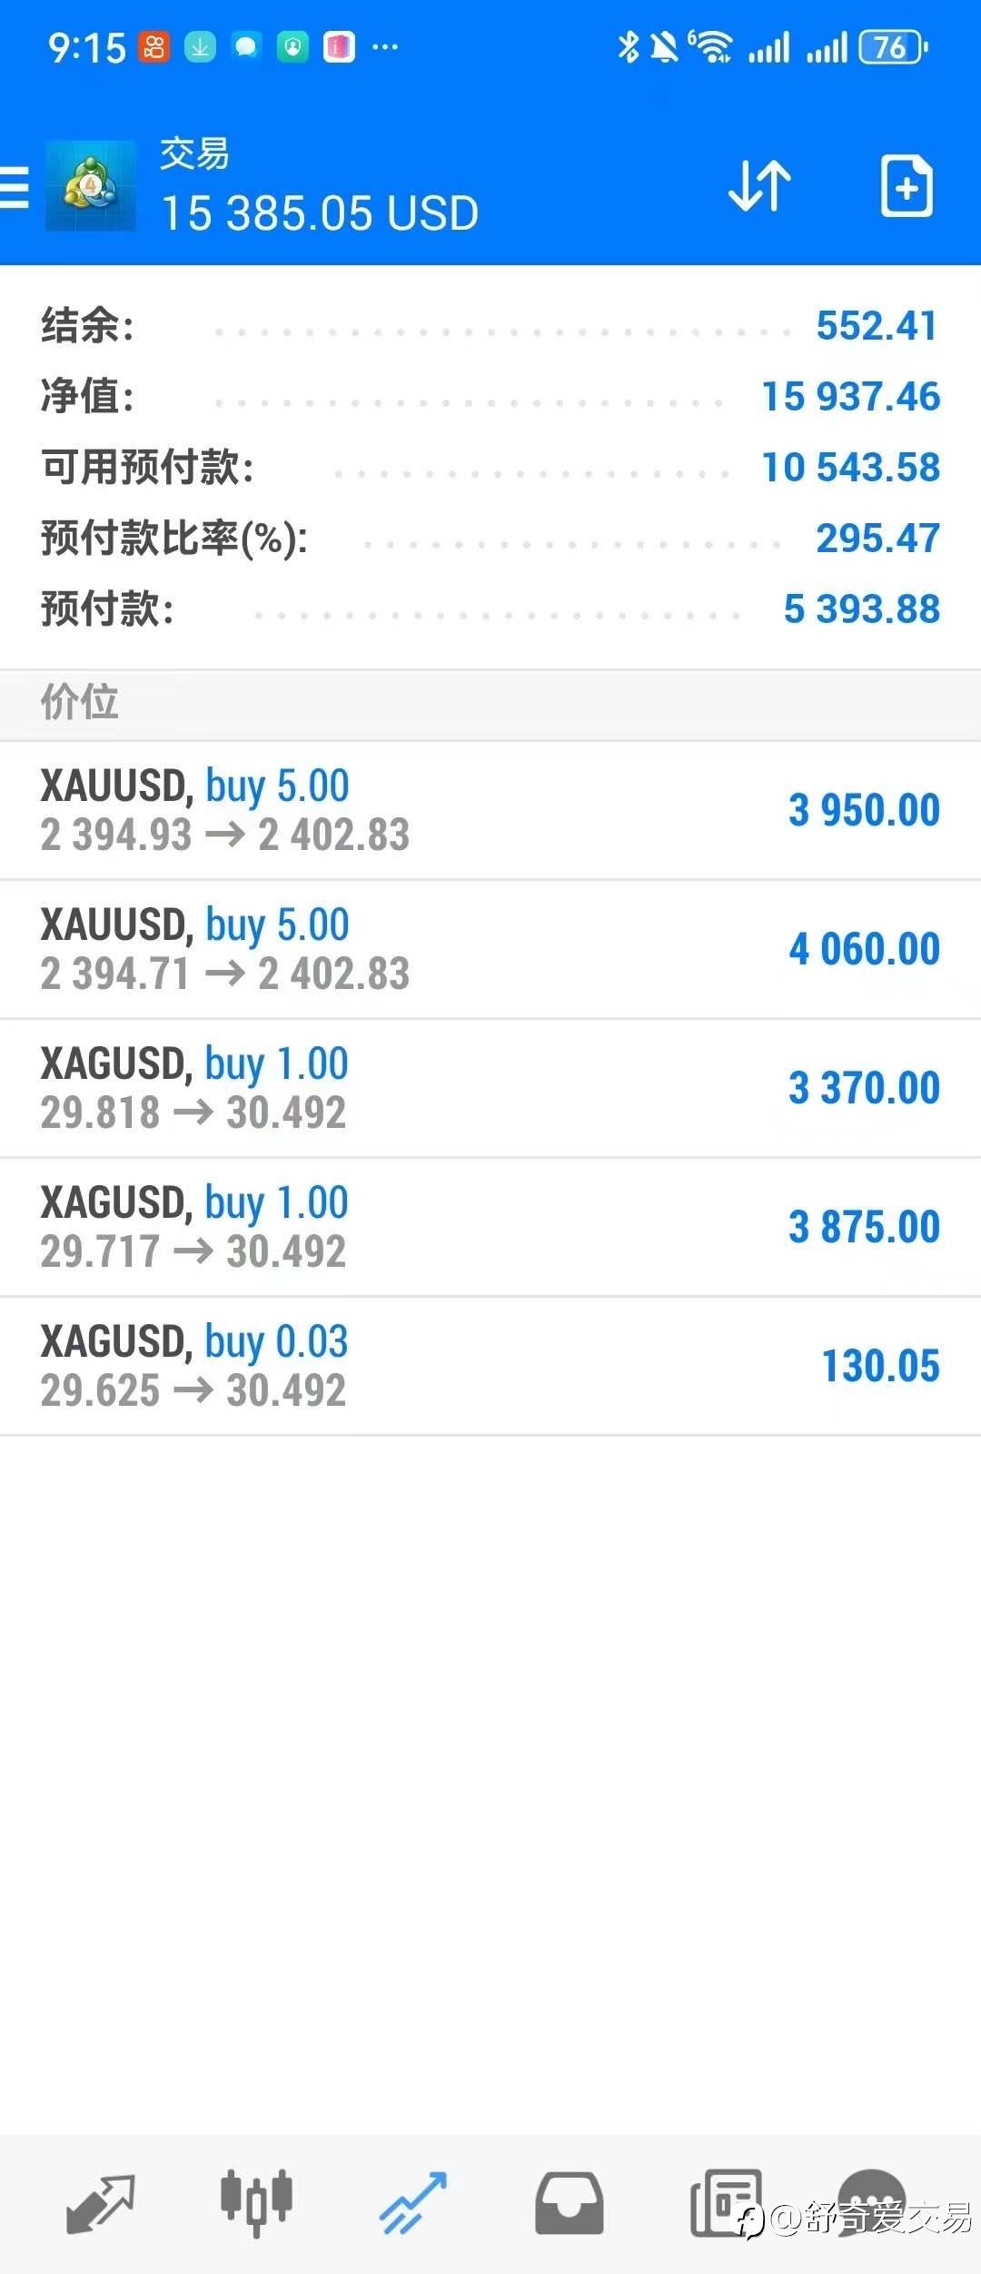Select XAUUSD position opened at 2 394.93
The height and width of the screenshot is (2274, 981).
tap(490, 810)
